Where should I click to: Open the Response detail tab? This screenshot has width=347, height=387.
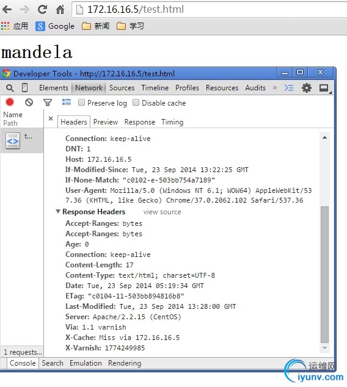[139, 122]
